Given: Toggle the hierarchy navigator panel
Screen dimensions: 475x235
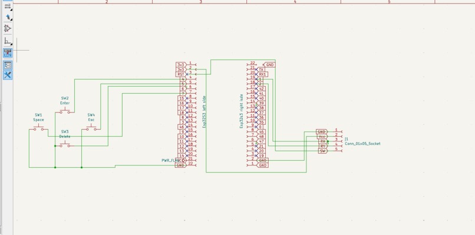Looking at the screenshot, I should pos(8,65).
